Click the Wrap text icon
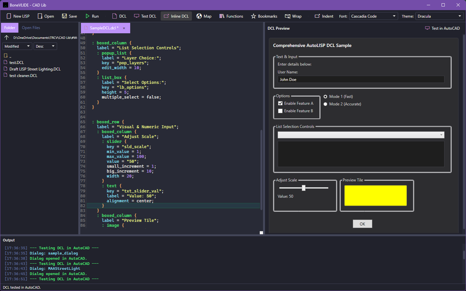Screen dimensions: 466x291 [x=287, y=16]
